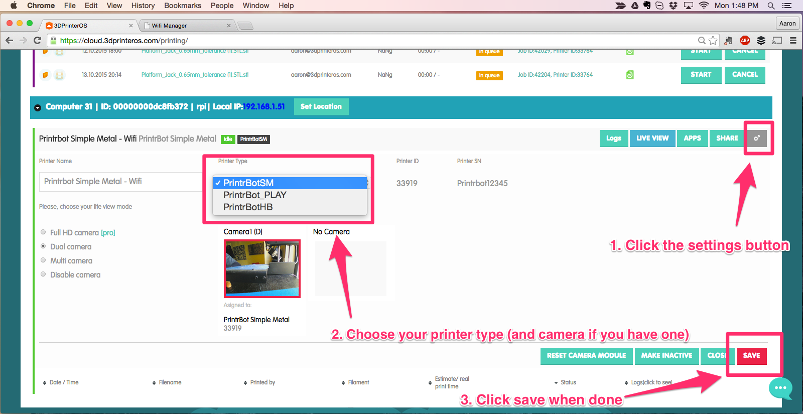This screenshot has height=414, width=803.
Task: Open printer settings gear button
Action: [x=757, y=138]
